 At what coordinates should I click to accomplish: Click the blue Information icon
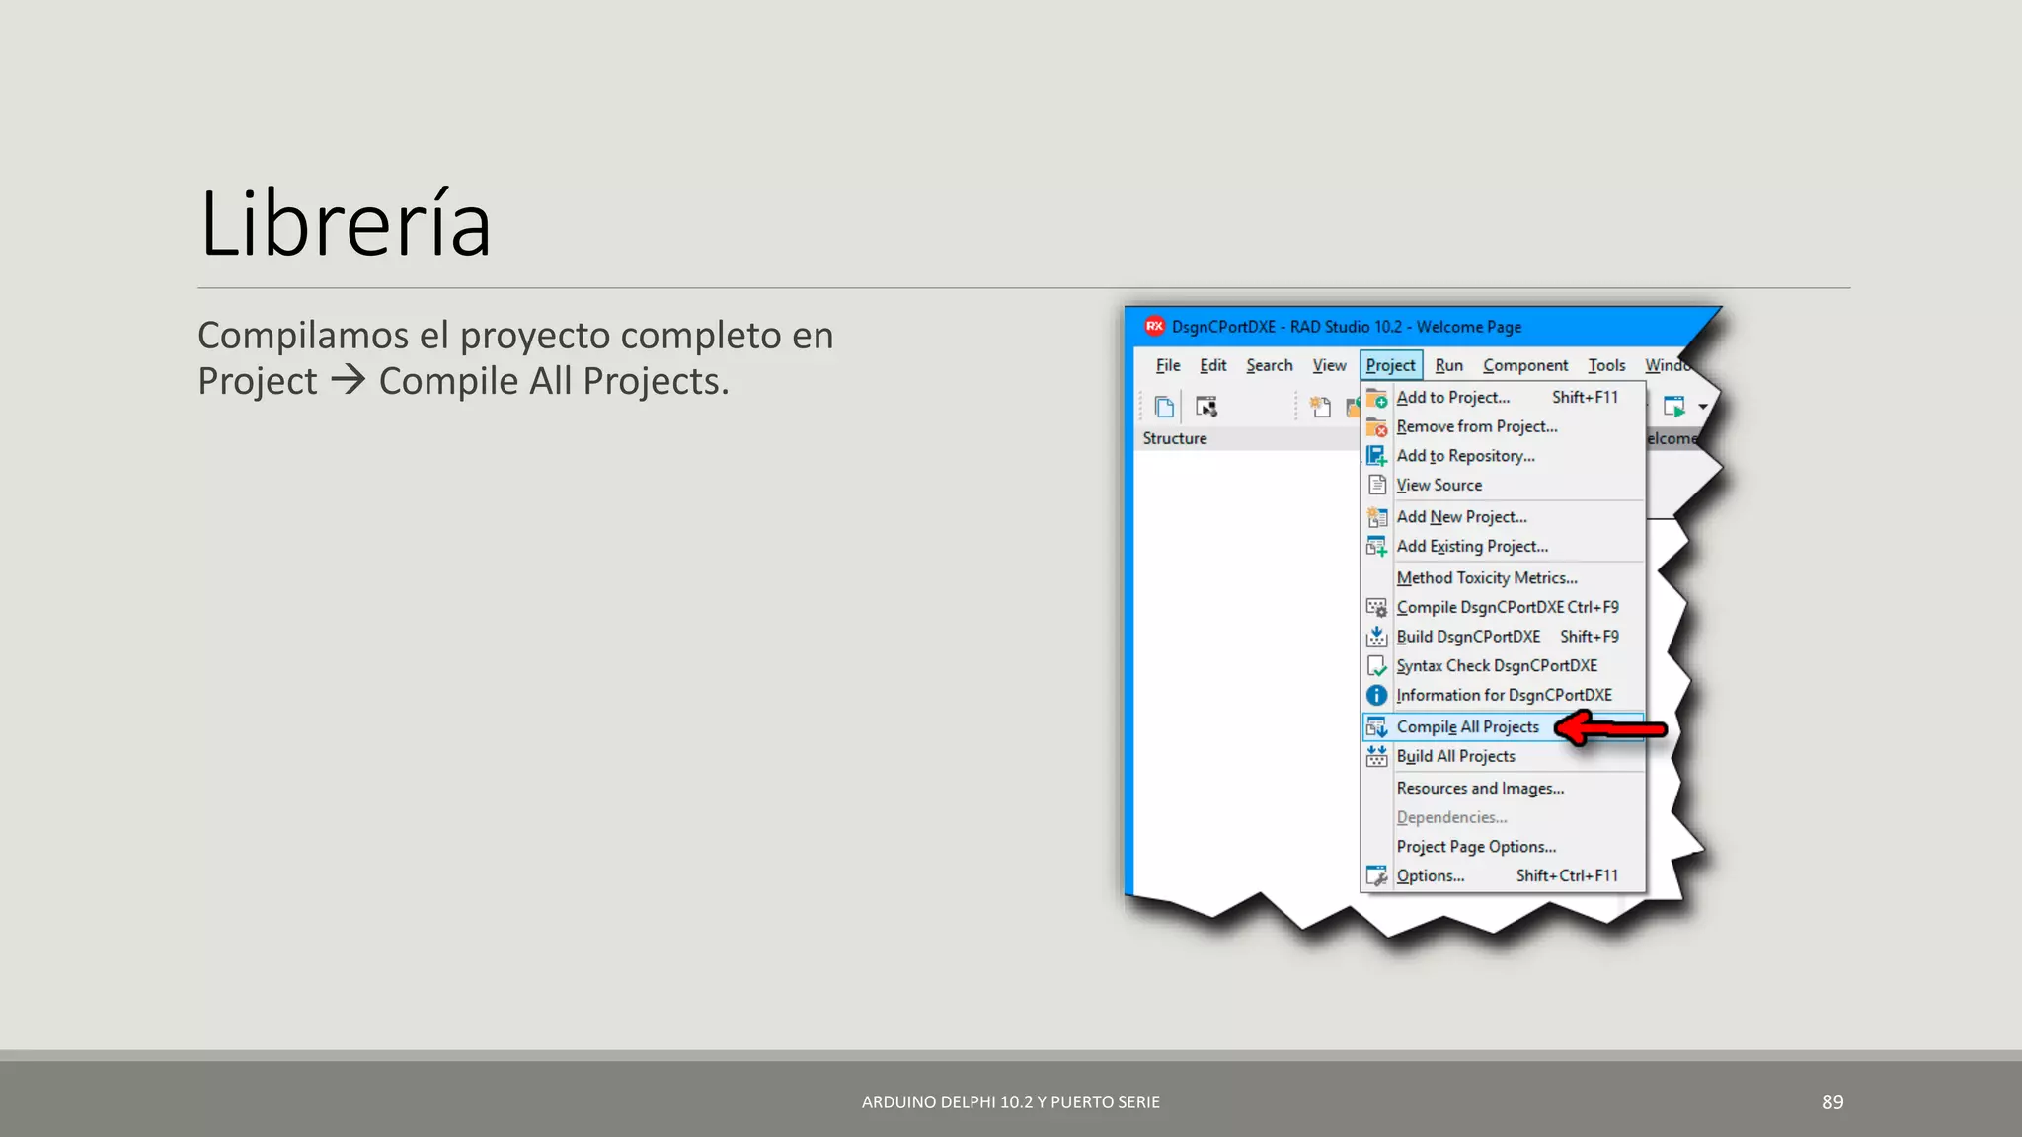(1376, 695)
